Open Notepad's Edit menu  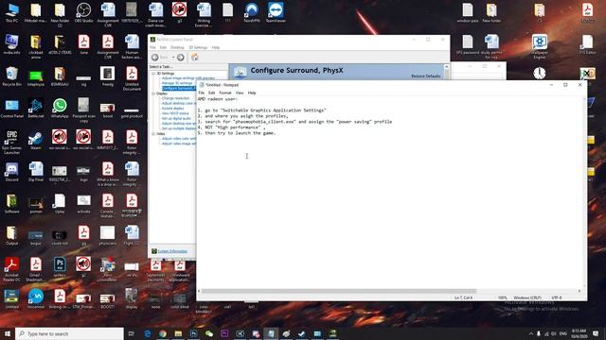(211, 93)
